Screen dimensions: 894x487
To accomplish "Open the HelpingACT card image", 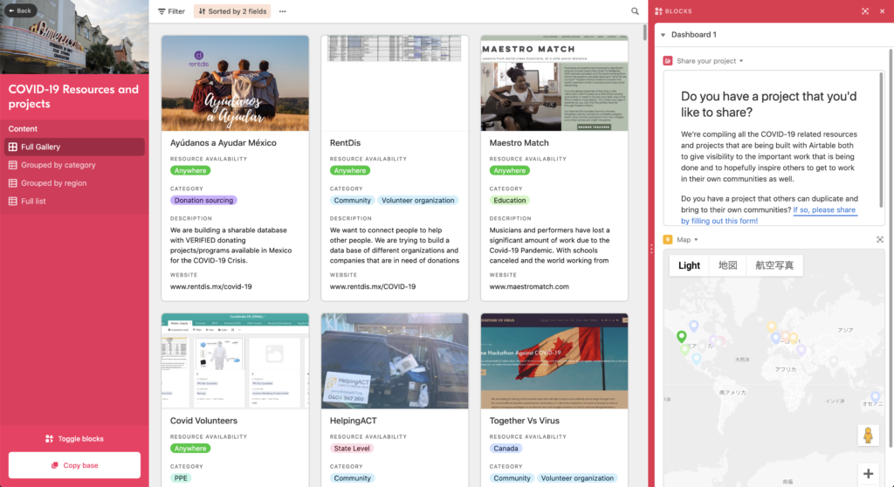I will [395, 361].
